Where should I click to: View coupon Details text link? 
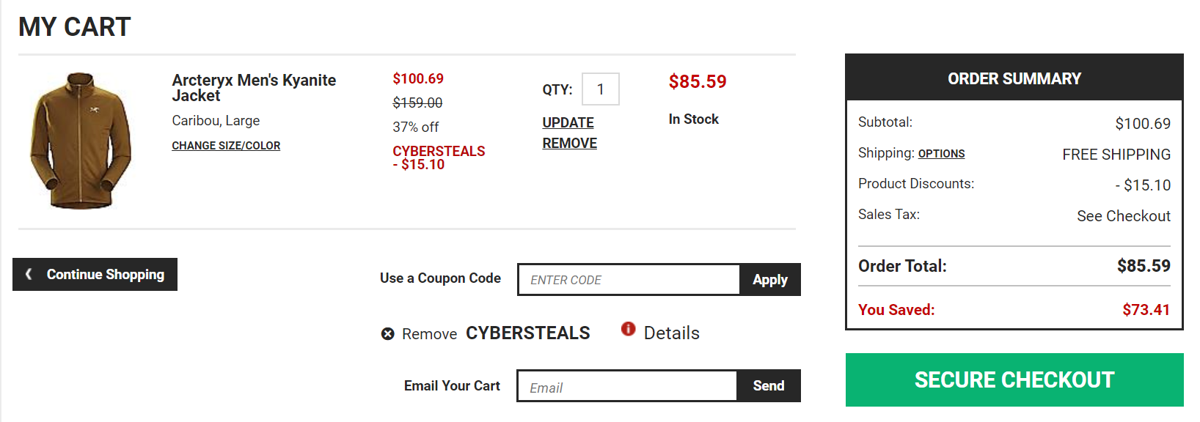point(672,333)
